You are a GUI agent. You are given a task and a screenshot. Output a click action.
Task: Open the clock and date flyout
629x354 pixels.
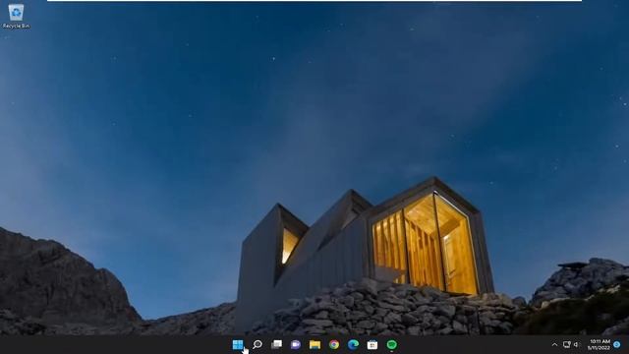[x=599, y=344]
